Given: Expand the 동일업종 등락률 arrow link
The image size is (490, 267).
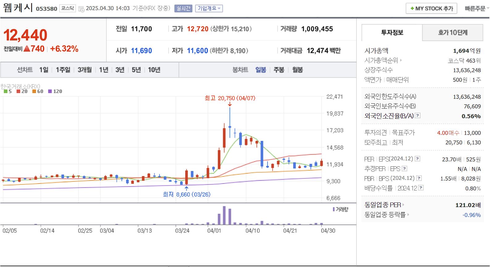Looking at the screenshot, I should pos(408,215).
